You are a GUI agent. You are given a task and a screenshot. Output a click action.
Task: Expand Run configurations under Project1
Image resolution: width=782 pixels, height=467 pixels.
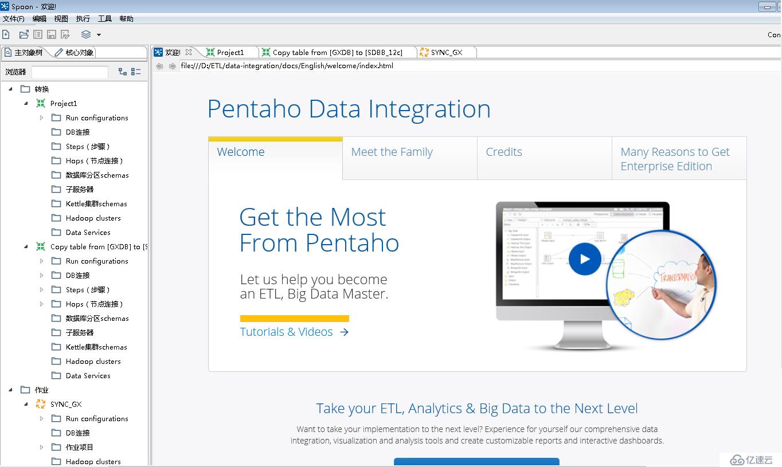pos(41,117)
